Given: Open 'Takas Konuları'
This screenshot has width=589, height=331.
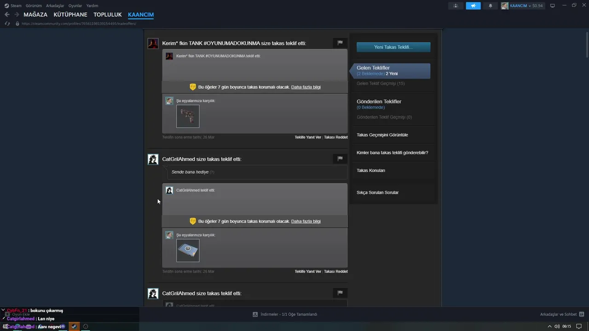Looking at the screenshot, I should (371, 171).
